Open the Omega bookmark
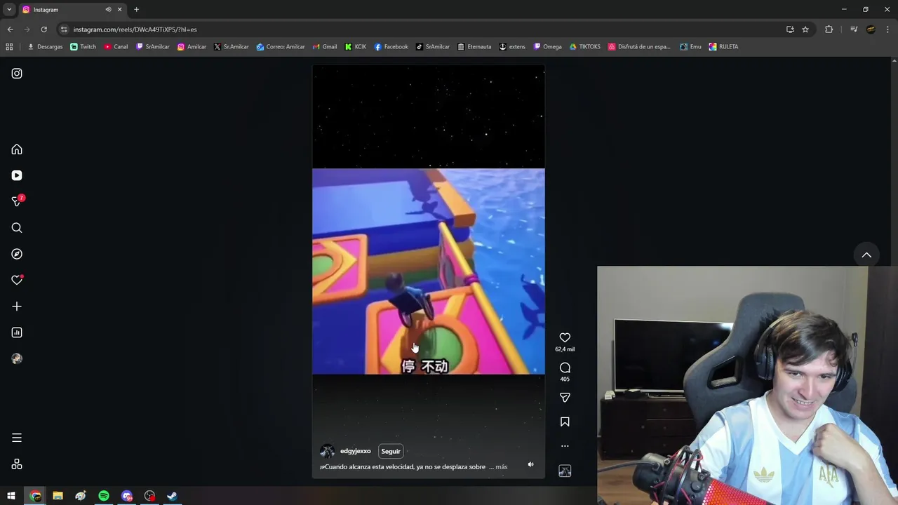Image resolution: width=898 pixels, height=505 pixels. click(548, 47)
